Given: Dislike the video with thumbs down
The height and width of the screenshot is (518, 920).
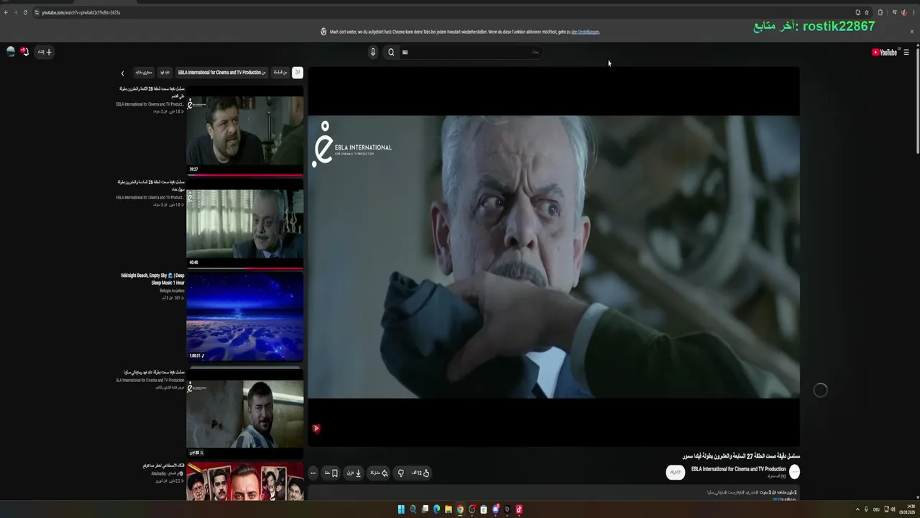Looking at the screenshot, I should point(401,473).
